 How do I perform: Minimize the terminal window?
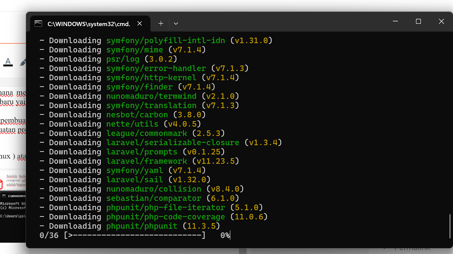pos(396,21)
